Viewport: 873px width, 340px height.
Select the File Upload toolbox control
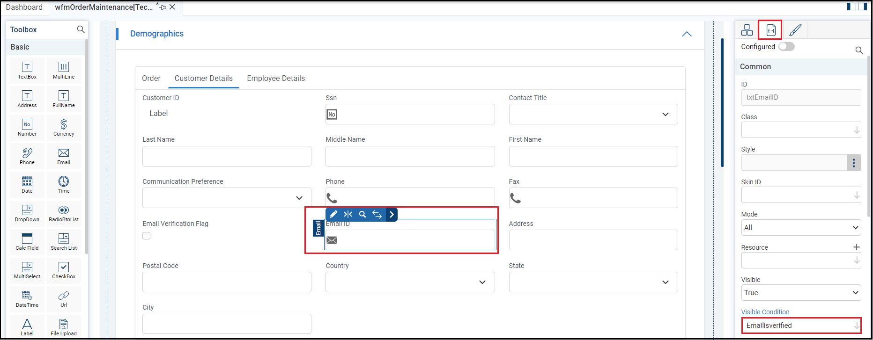(x=64, y=327)
